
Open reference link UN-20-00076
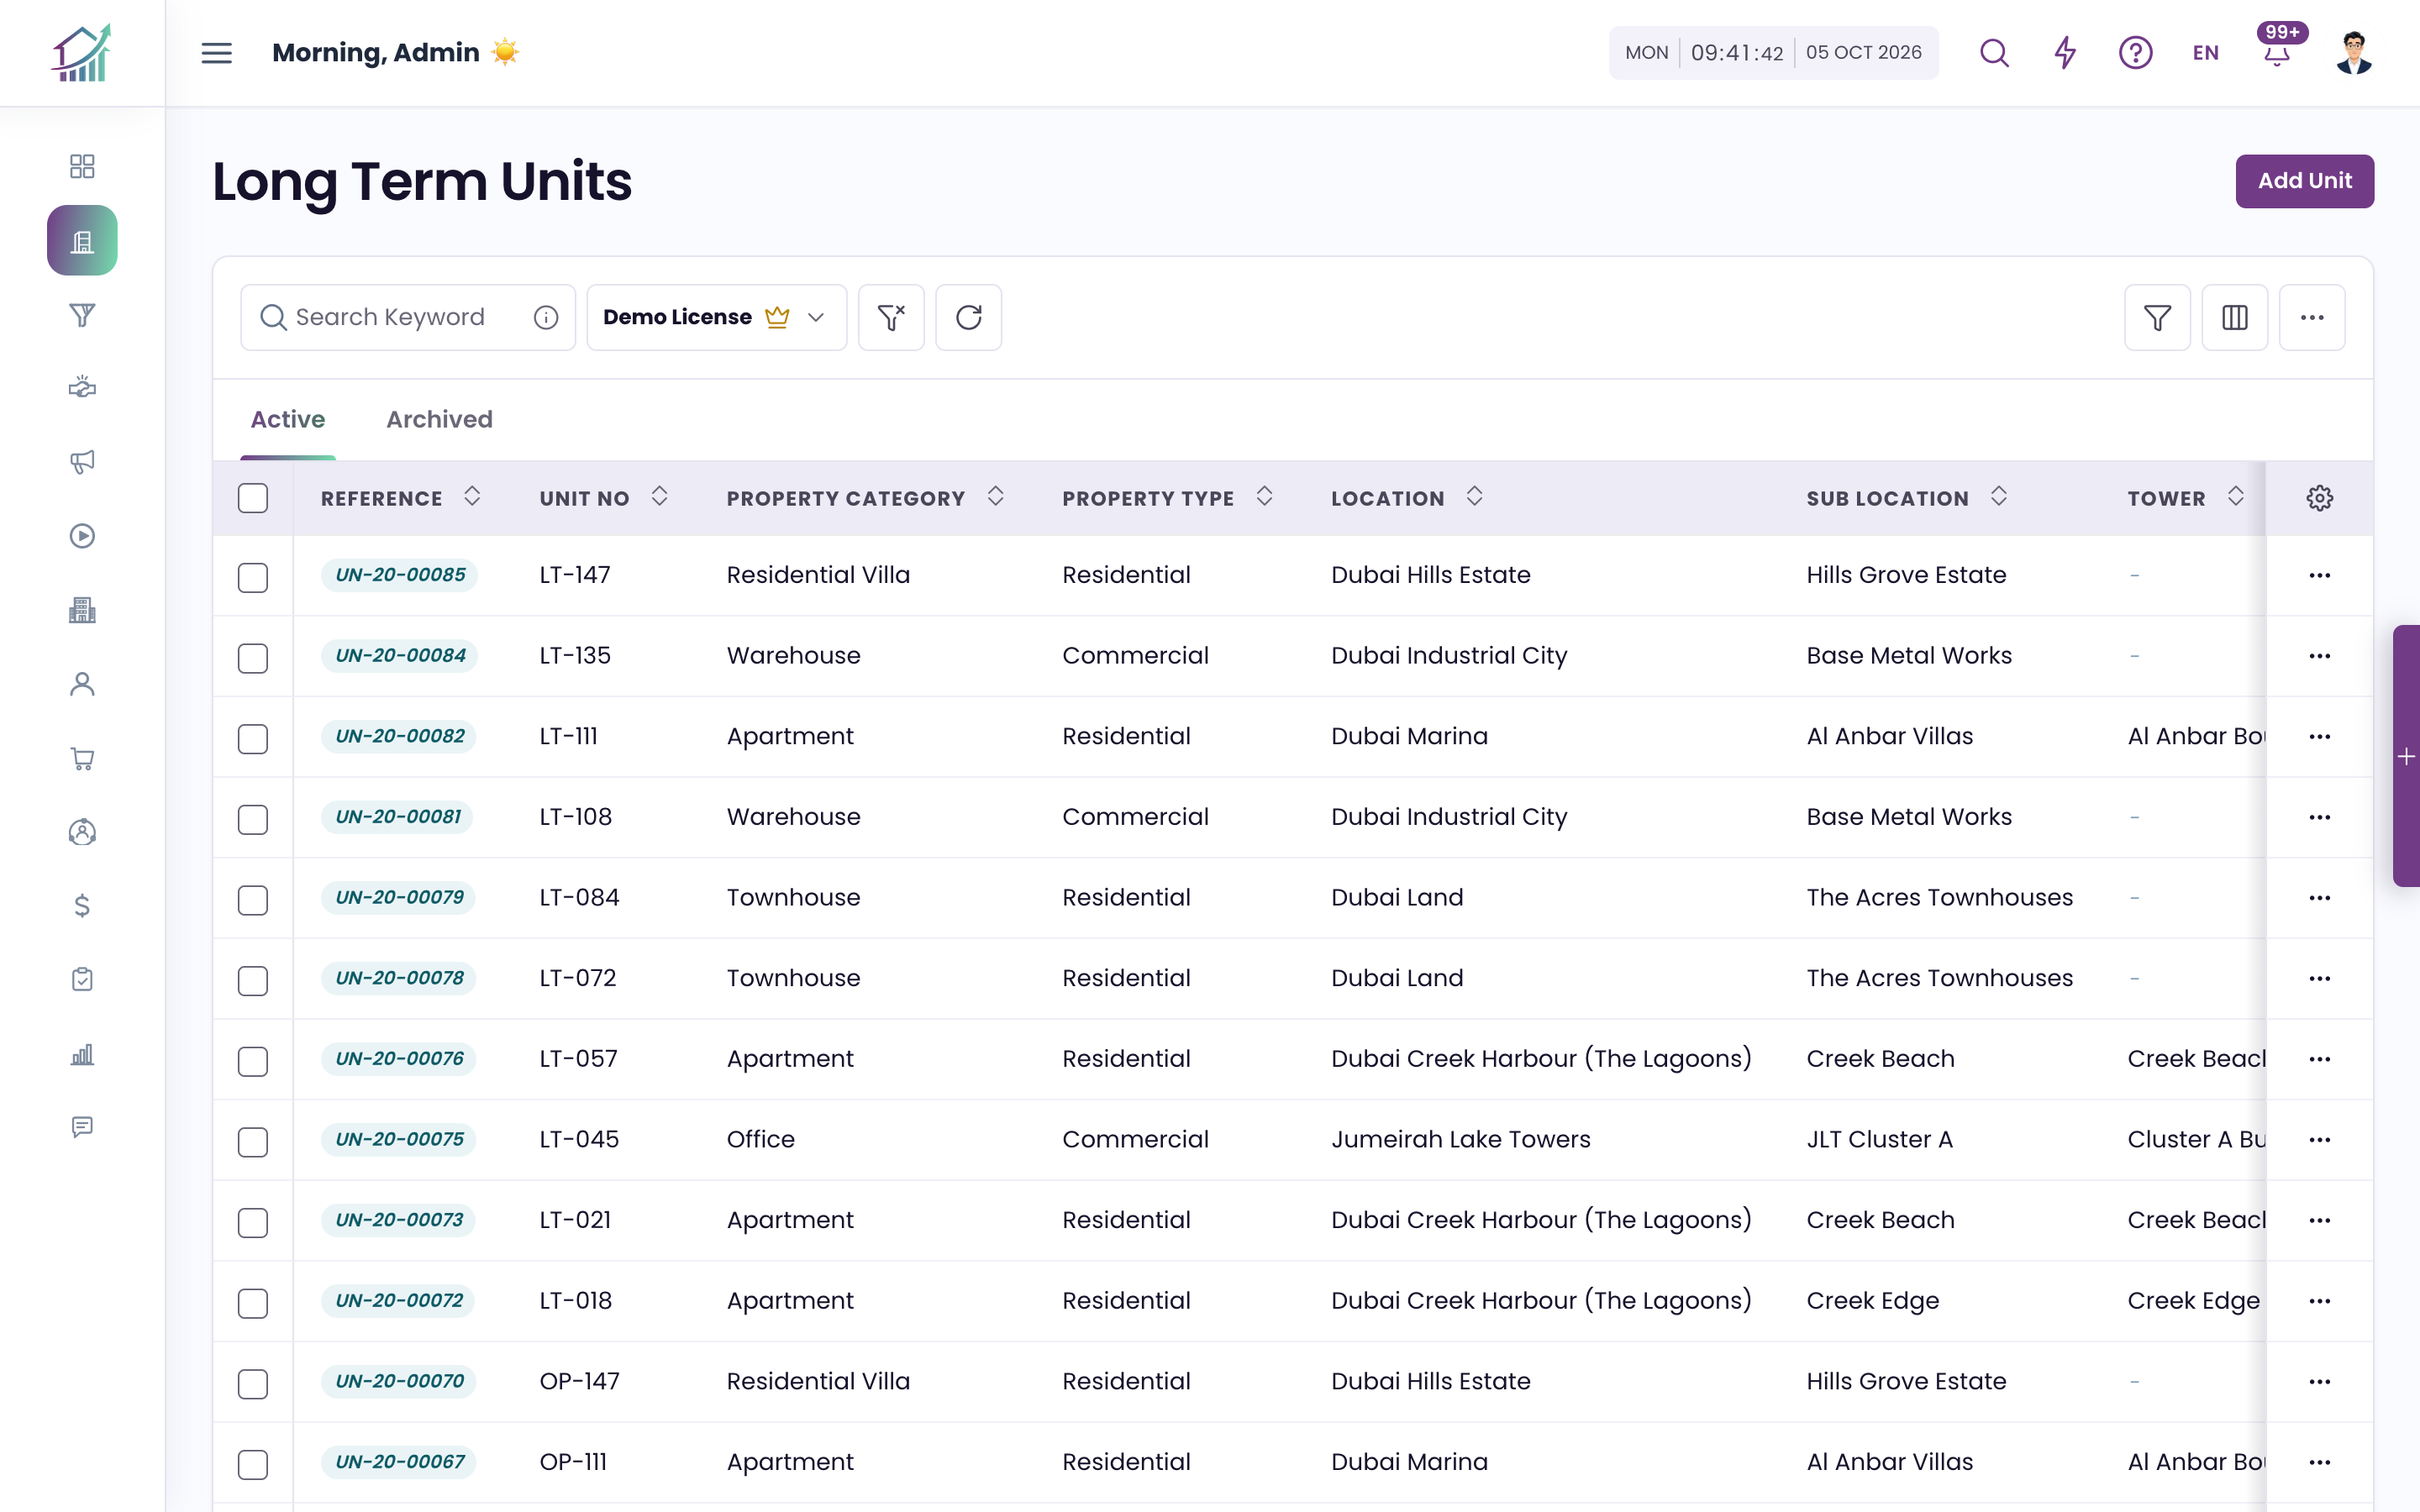point(399,1058)
